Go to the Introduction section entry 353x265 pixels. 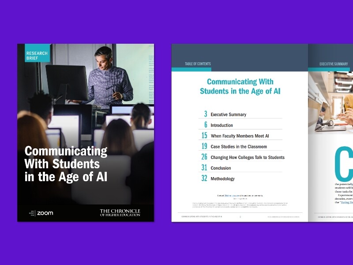tap(222, 125)
